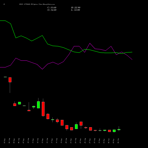Screen dimensions: 148x148
Task: Click the red candle for 27 Aug
Action: (91, 129)
